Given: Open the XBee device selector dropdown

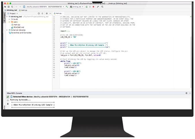Looking at the screenshot, I should click(45, 7).
